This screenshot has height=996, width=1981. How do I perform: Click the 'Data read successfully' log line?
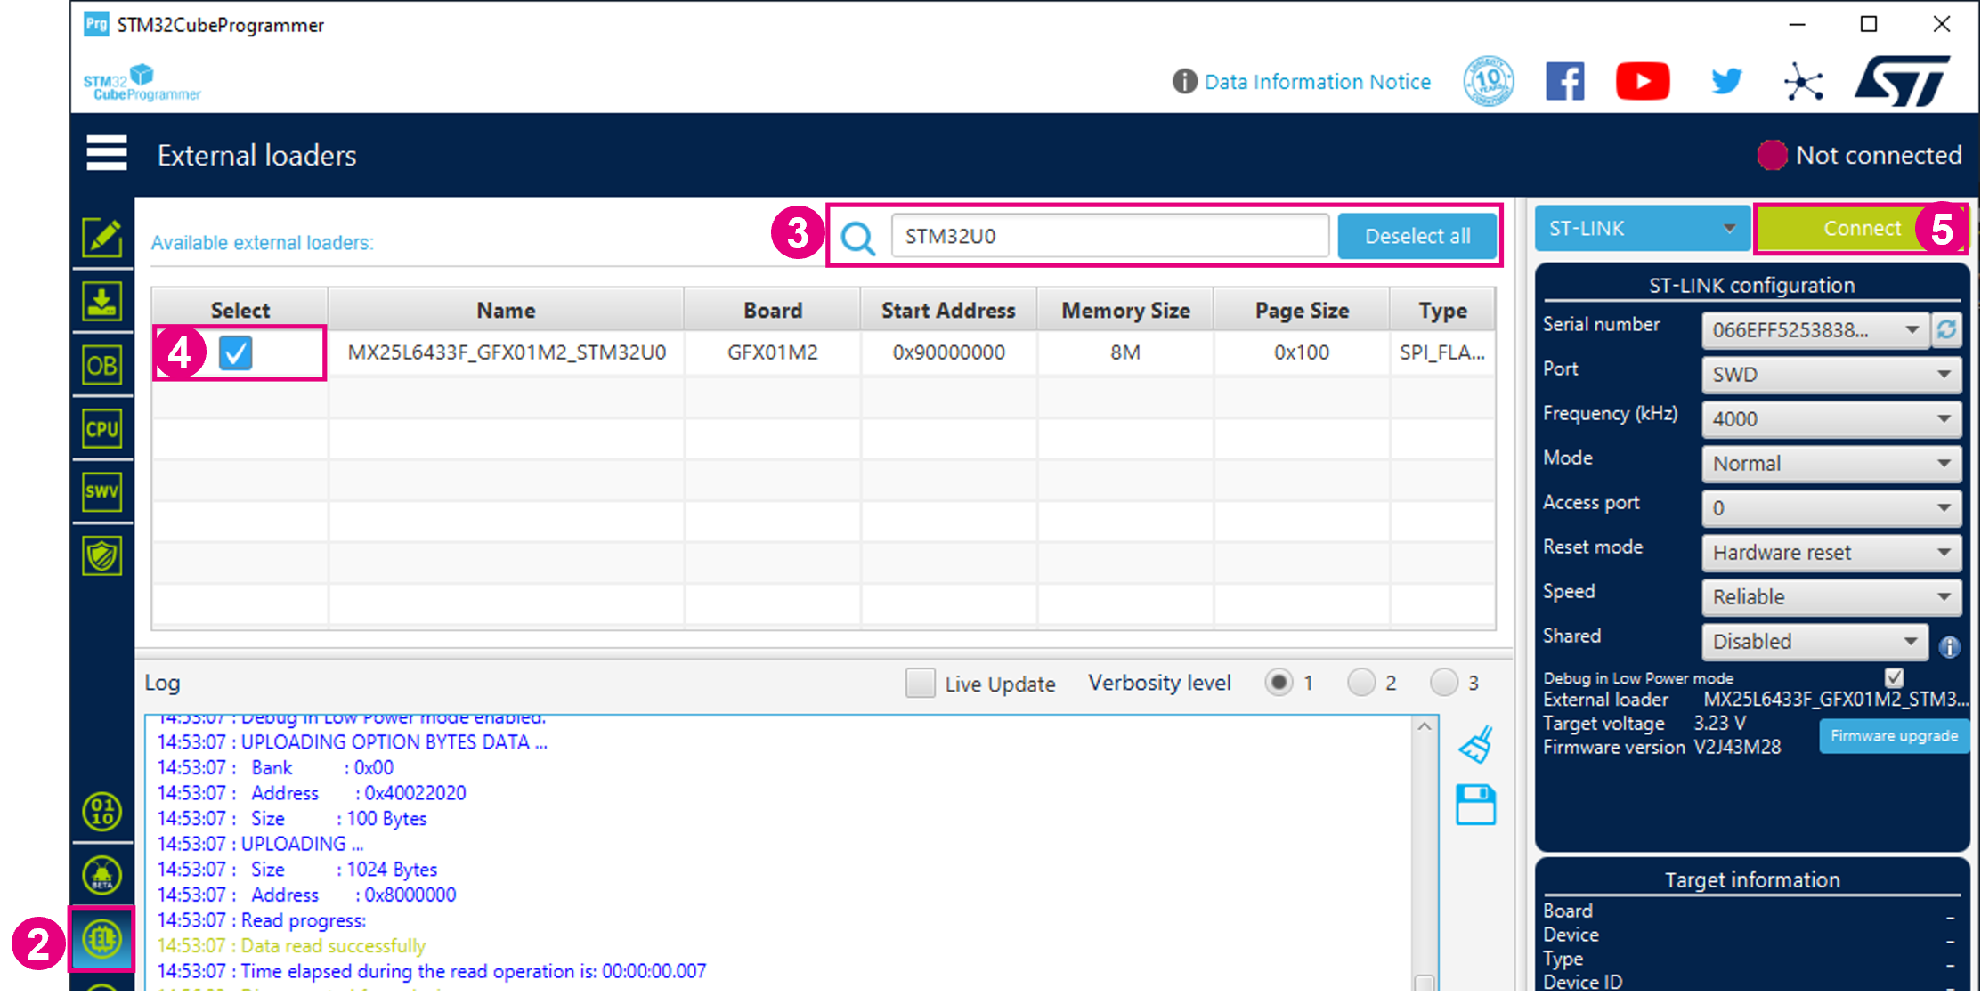(x=291, y=945)
